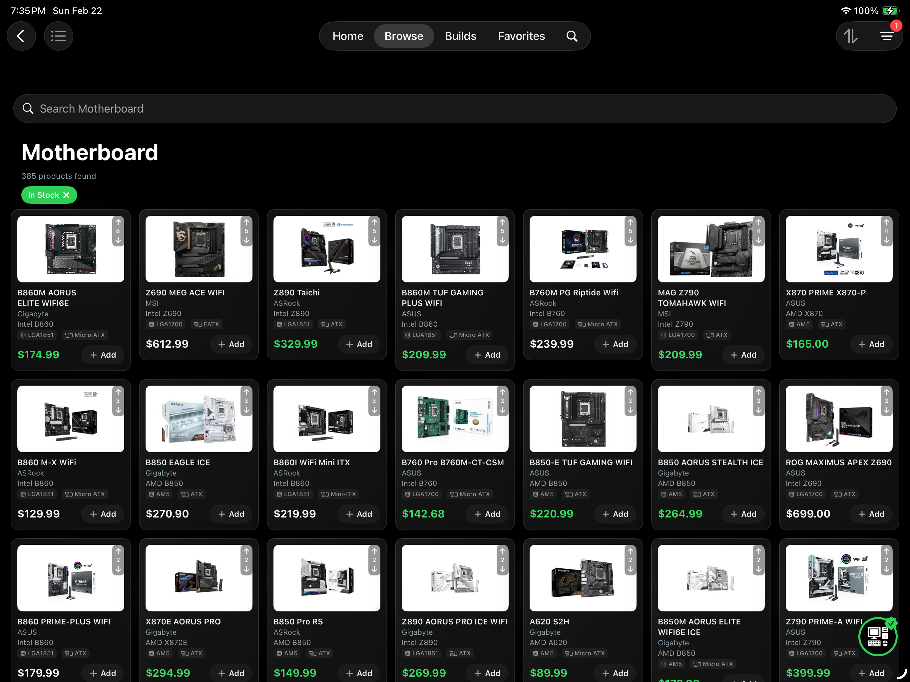Click the vote stepper on B850-E TUF GAMING

[x=630, y=401]
